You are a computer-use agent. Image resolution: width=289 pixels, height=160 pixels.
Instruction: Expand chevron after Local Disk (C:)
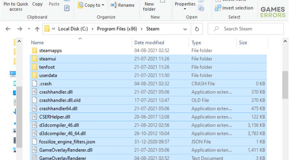92,29
